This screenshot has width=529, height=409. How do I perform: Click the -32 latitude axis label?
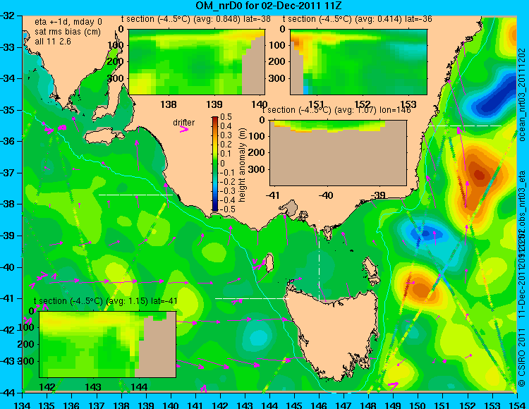pos(8,16)
